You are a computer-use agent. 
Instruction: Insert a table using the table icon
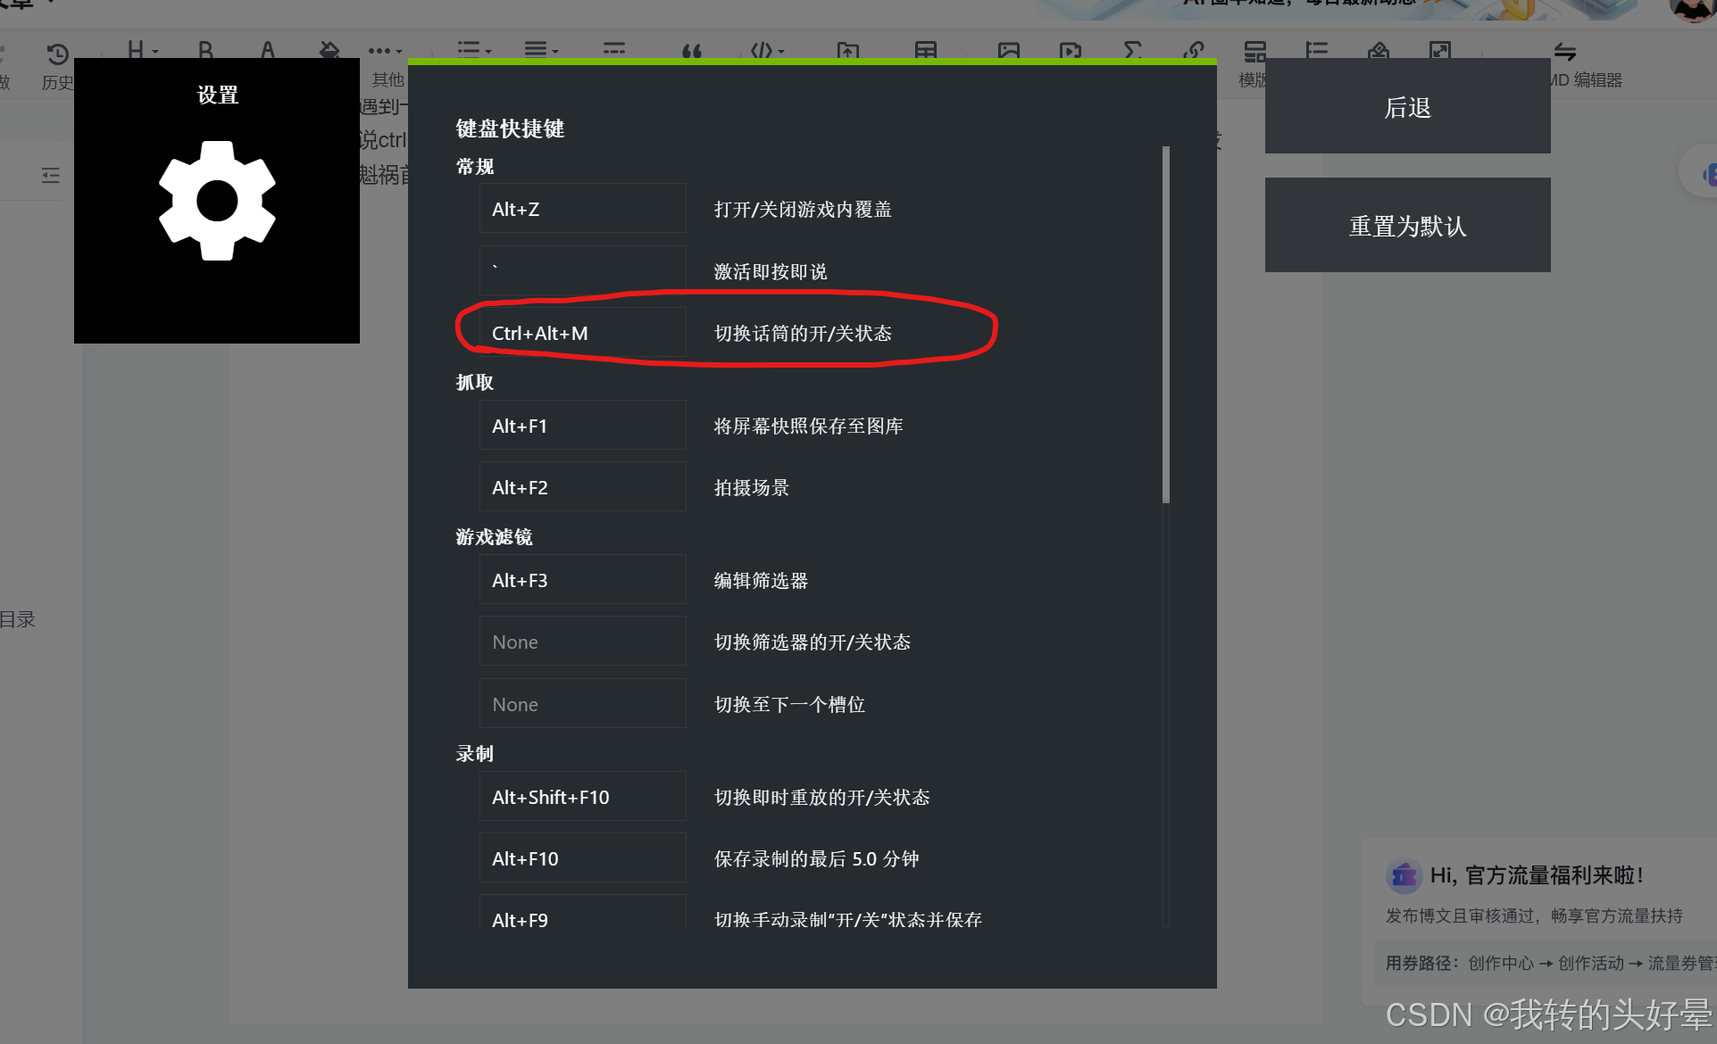tap(924, 51)
